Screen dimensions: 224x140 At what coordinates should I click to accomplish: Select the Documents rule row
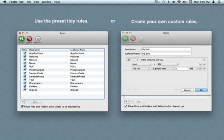click(63, 83)
